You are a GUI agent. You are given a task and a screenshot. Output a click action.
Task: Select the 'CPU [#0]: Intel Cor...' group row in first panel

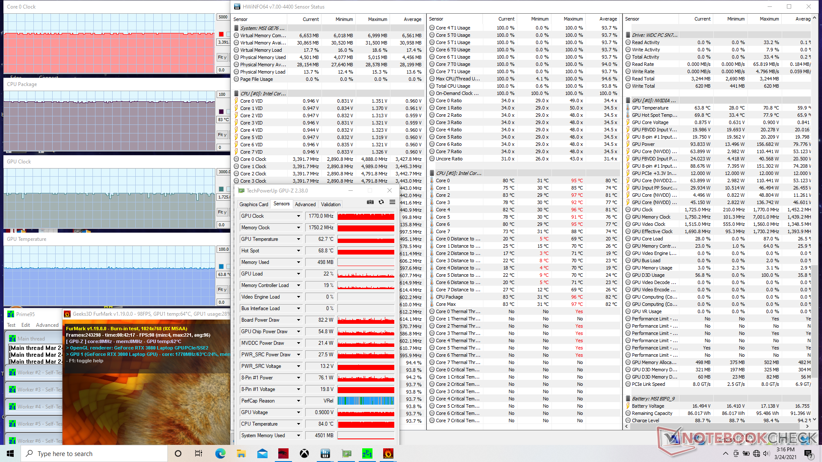[x=328, y=94]
